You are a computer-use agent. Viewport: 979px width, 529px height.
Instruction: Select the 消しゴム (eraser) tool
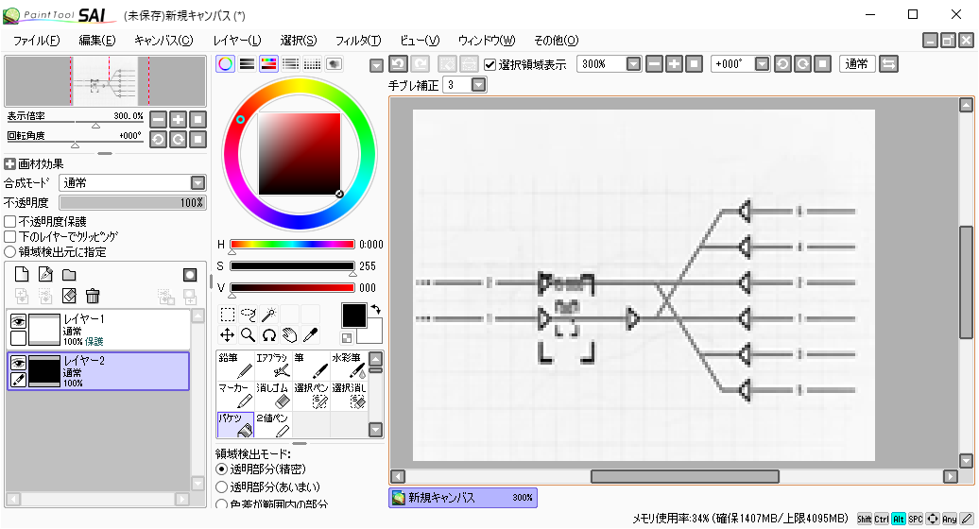click(273, 396)
